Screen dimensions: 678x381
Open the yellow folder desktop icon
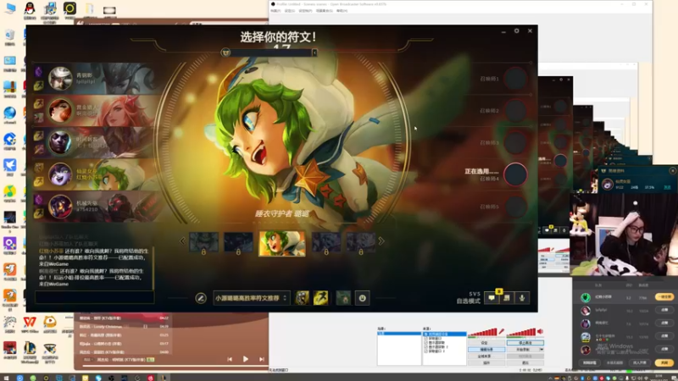(x=90, y=10)
